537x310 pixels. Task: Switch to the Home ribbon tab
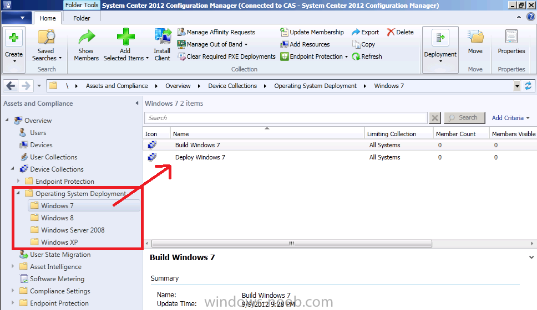[48, 18]
